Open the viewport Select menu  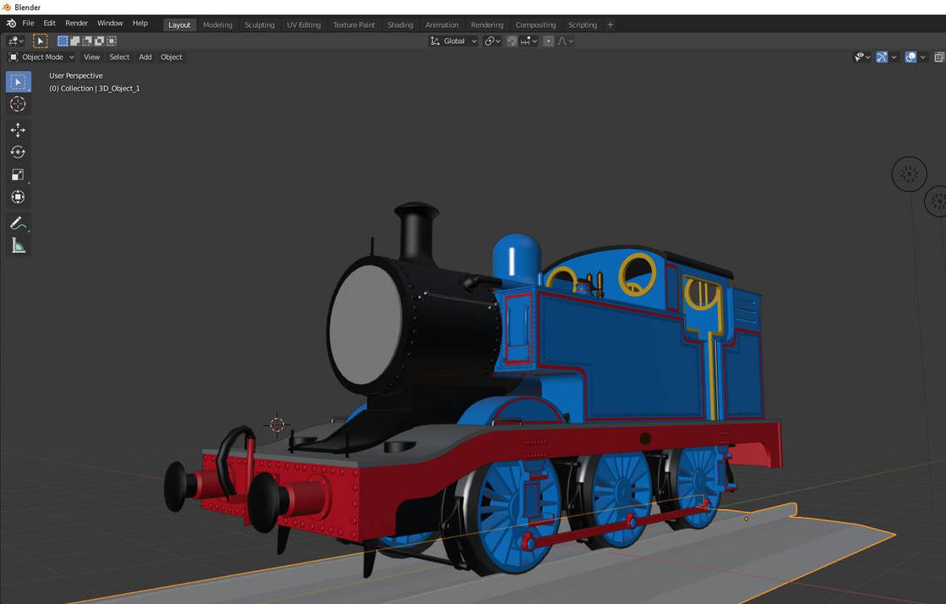(119, 57)
